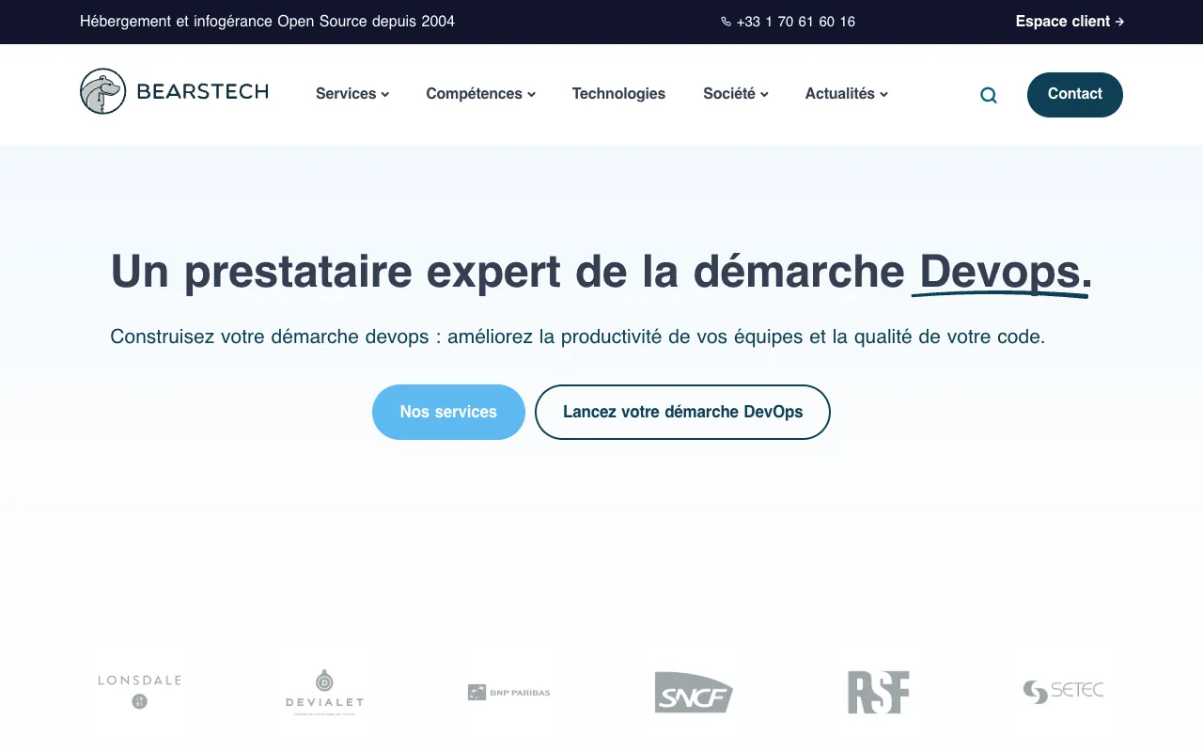Click the underlined Devops word in heading
This screenshot has height=752, width=1203.
tap(1000, 274)
